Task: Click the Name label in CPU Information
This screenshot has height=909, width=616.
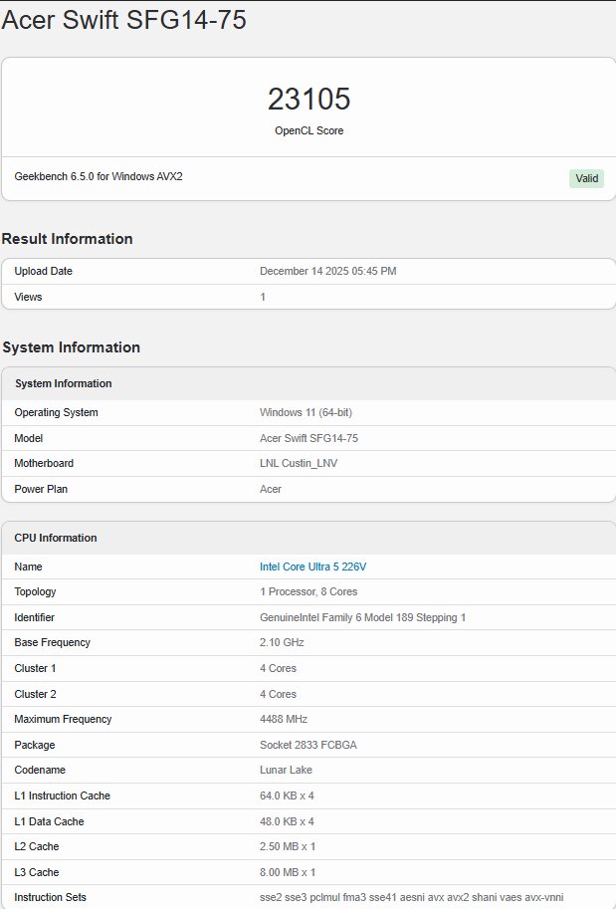Action: point(29,567)
